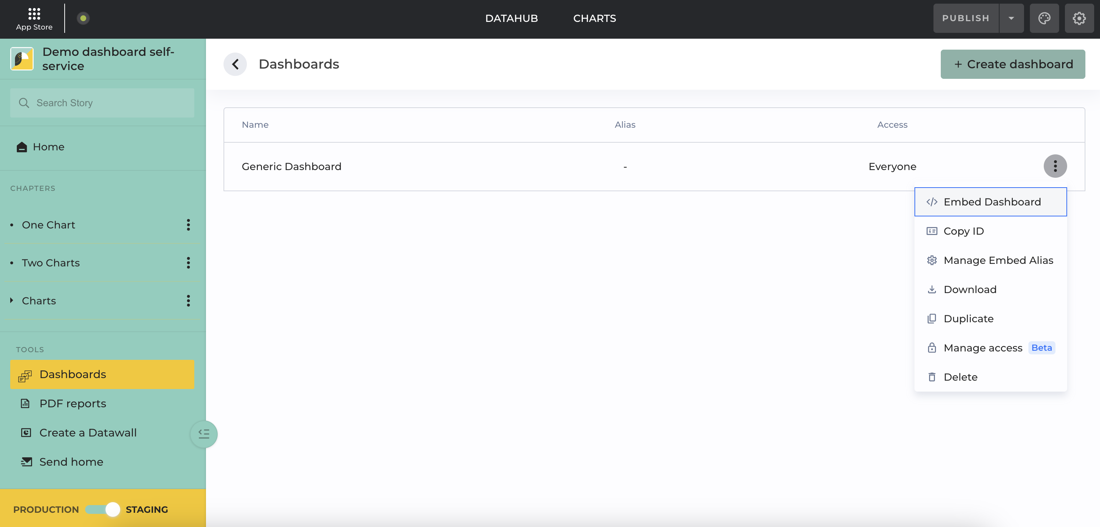Open the CHARTS tab
Viewport: 1100px width, 527px height.
[595, 18]
